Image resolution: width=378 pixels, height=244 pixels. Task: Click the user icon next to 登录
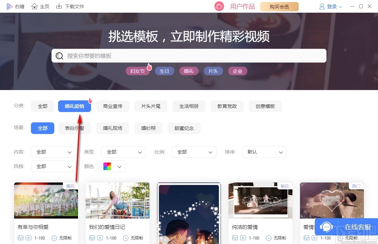tap(322, 6)
